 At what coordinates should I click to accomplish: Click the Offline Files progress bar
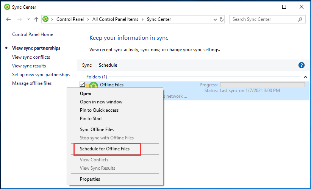click(262, 85)
